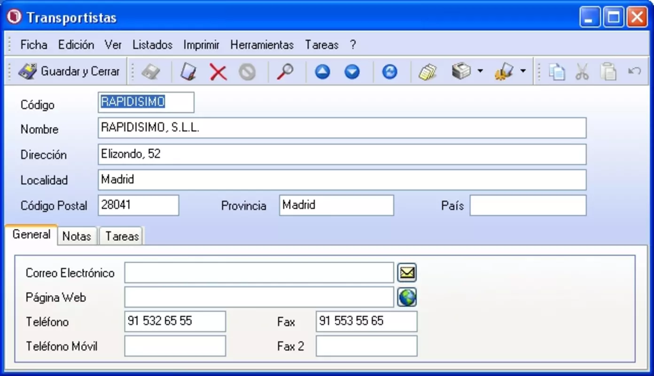Switch to the Tareas tab below the form

click(122, 236)
